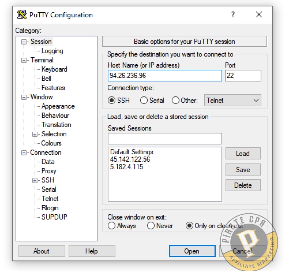Select Default Settings in saved sessions list
Screen dimensions: 289x271
(x=132, y=152)
